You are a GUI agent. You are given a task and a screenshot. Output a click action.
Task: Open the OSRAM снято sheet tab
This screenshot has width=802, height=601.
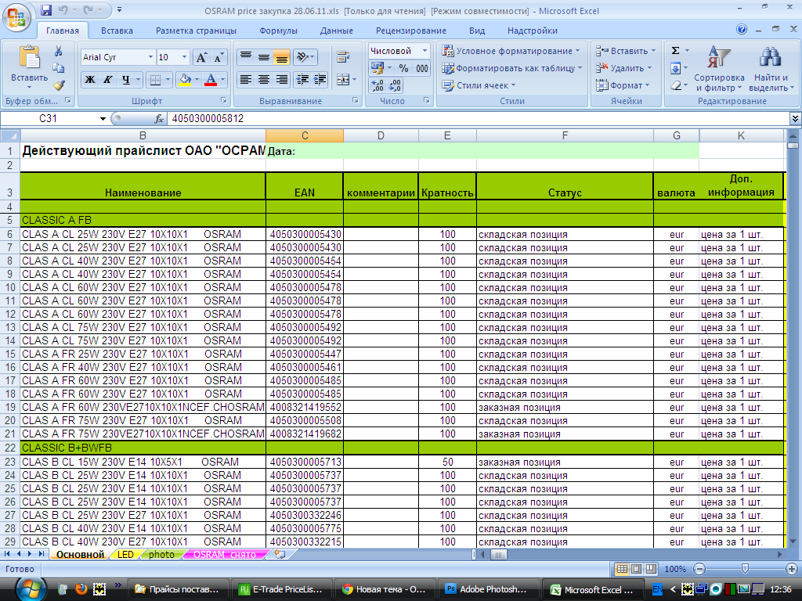click(x=225, y=555)
